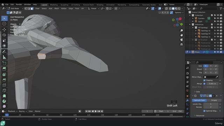Select the Add Cube tool
The width and height of the screenshot is (224, 126).
(4, 63)
